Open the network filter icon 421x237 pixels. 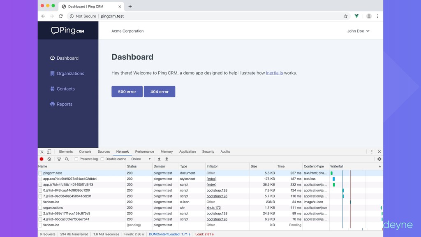[59, 159]
